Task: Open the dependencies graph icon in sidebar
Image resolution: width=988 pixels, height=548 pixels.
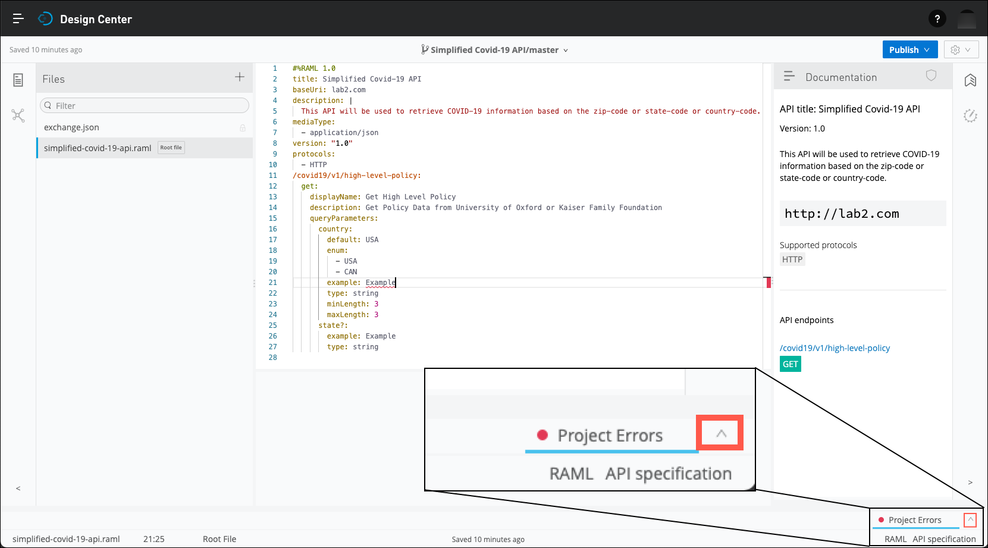Action: click(x=18, y=115)
